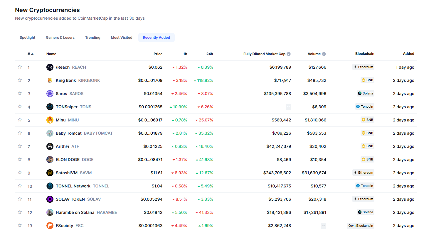Click the $243,708,502 market cap value
This screenshot has height=230, width=424.
[277, 173]
